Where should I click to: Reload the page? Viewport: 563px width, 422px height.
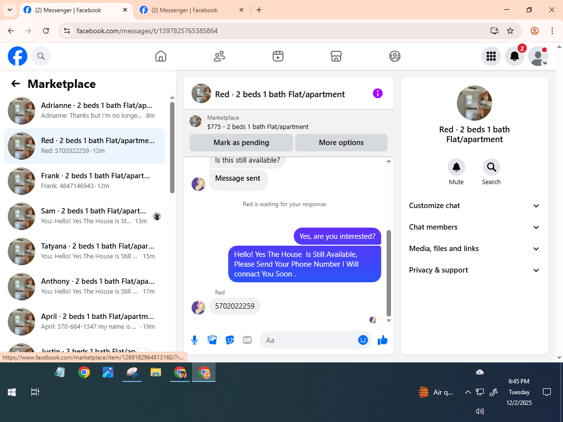[46, 31]
